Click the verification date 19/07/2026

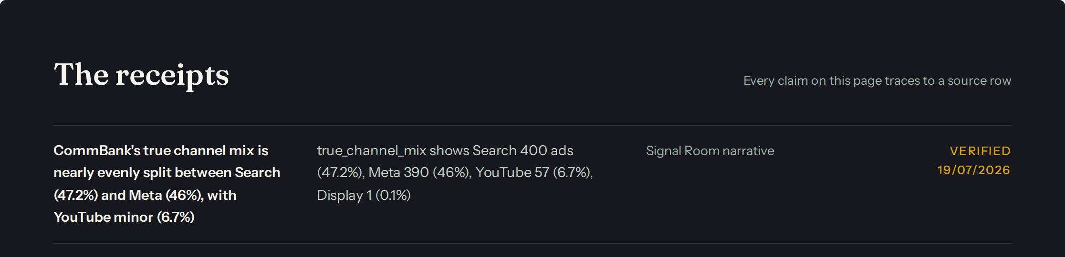974,170
